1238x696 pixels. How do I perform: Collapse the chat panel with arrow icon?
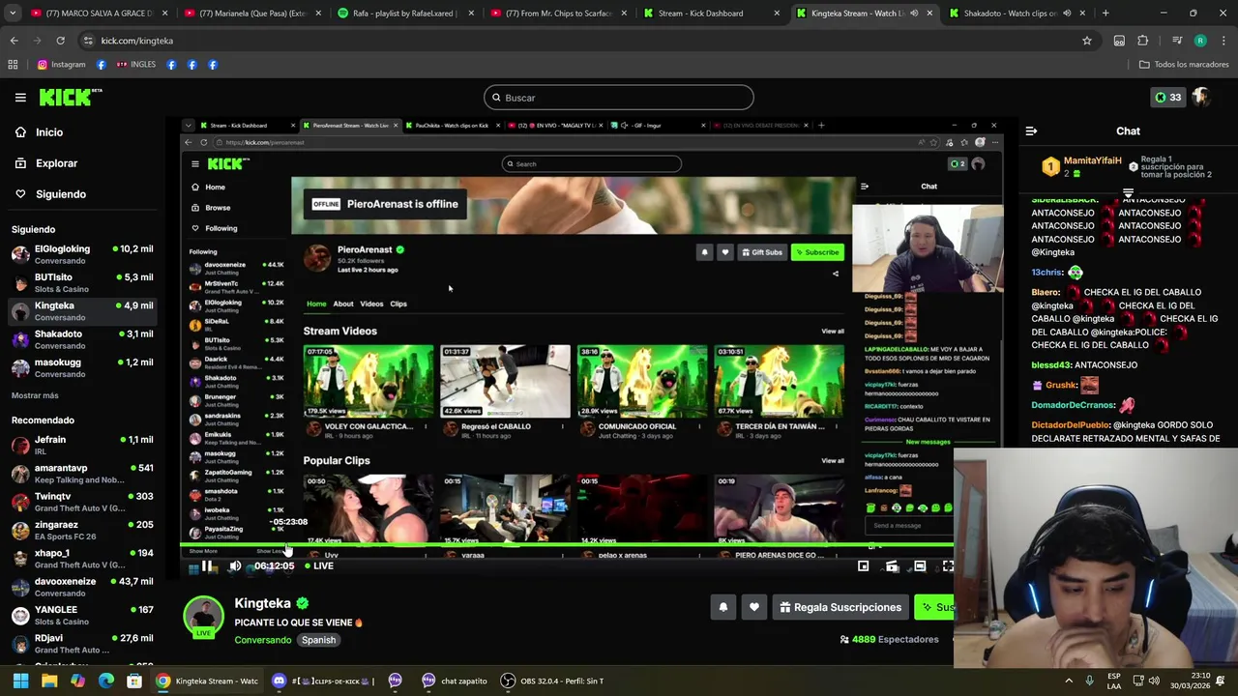(x=1031, y=130)
